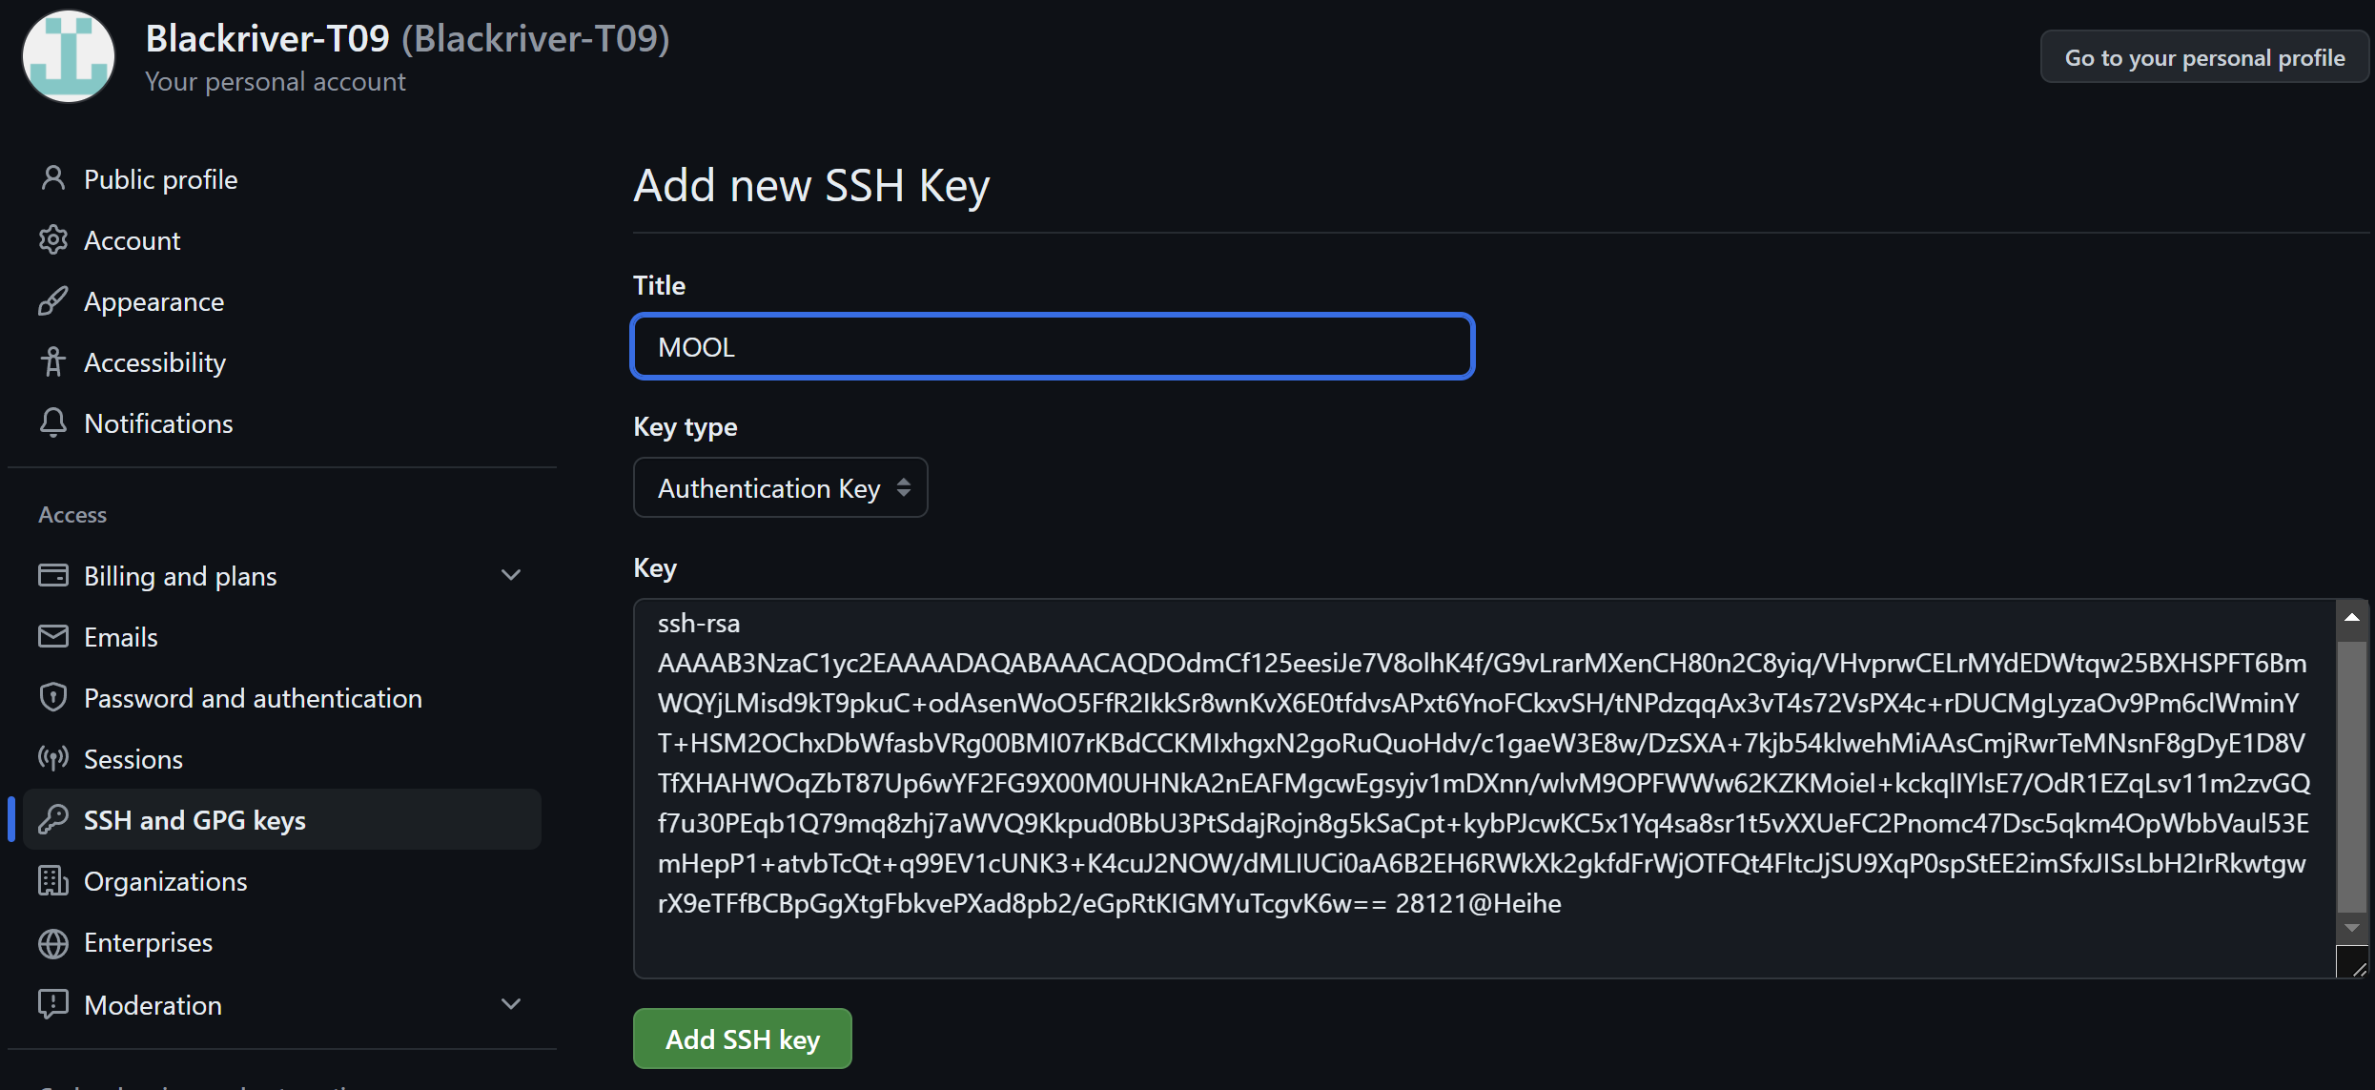Click the person icon beside Public profile

[x=53, y=178]
